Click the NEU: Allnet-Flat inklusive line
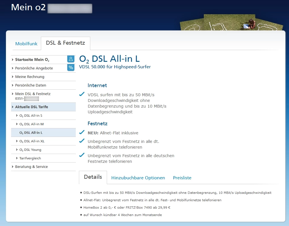Screen dimensions: 289x226 (113, 133)
